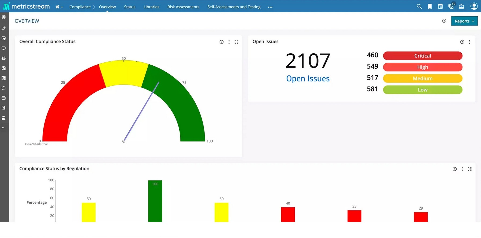This screenshot has width=481, height=238.
Task: Click the document-checkmark sidebar icon
Action: [4, 28]
